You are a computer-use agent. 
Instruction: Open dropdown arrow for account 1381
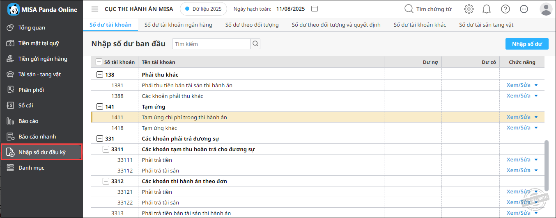click(x=536, y=85)
